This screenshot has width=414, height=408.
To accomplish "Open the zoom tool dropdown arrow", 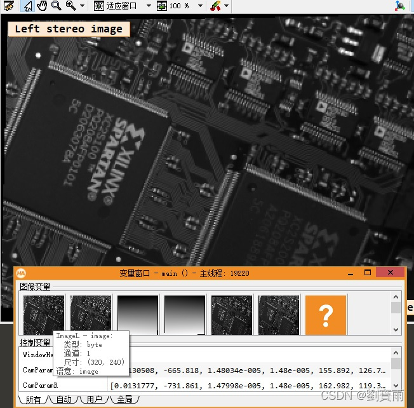I will pyautogui.click(x=82, y=6).
